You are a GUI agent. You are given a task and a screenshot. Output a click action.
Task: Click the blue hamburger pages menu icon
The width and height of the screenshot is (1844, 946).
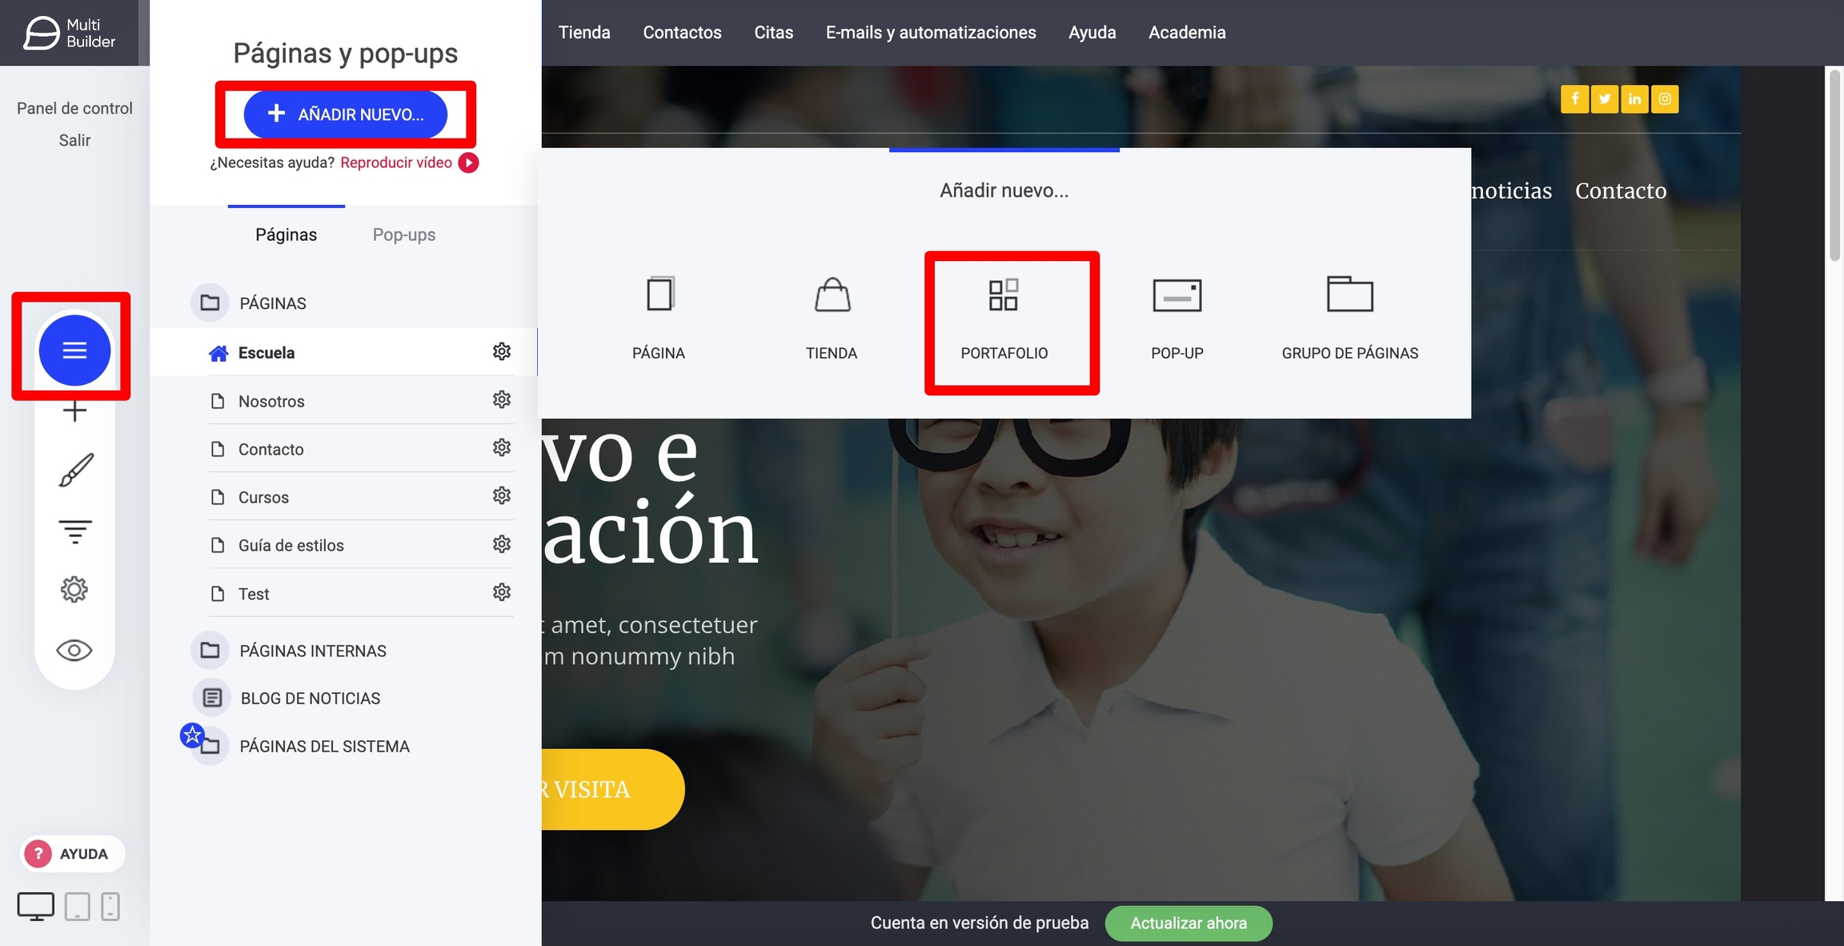74,350
